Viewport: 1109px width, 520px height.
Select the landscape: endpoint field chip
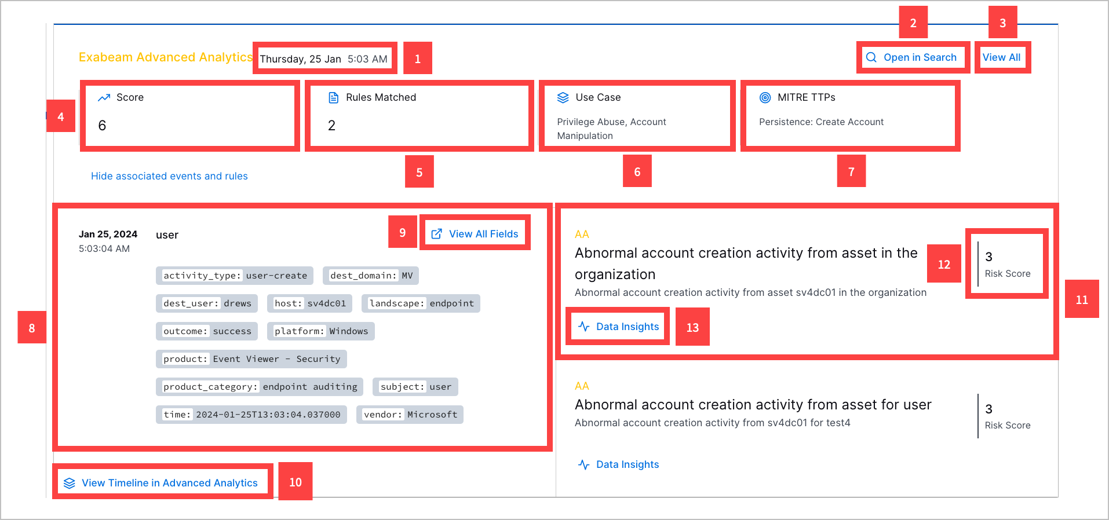tap(421, 303)
